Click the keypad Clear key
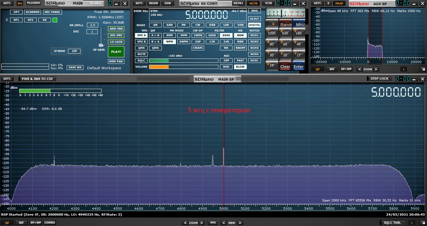 coord(285,65)
